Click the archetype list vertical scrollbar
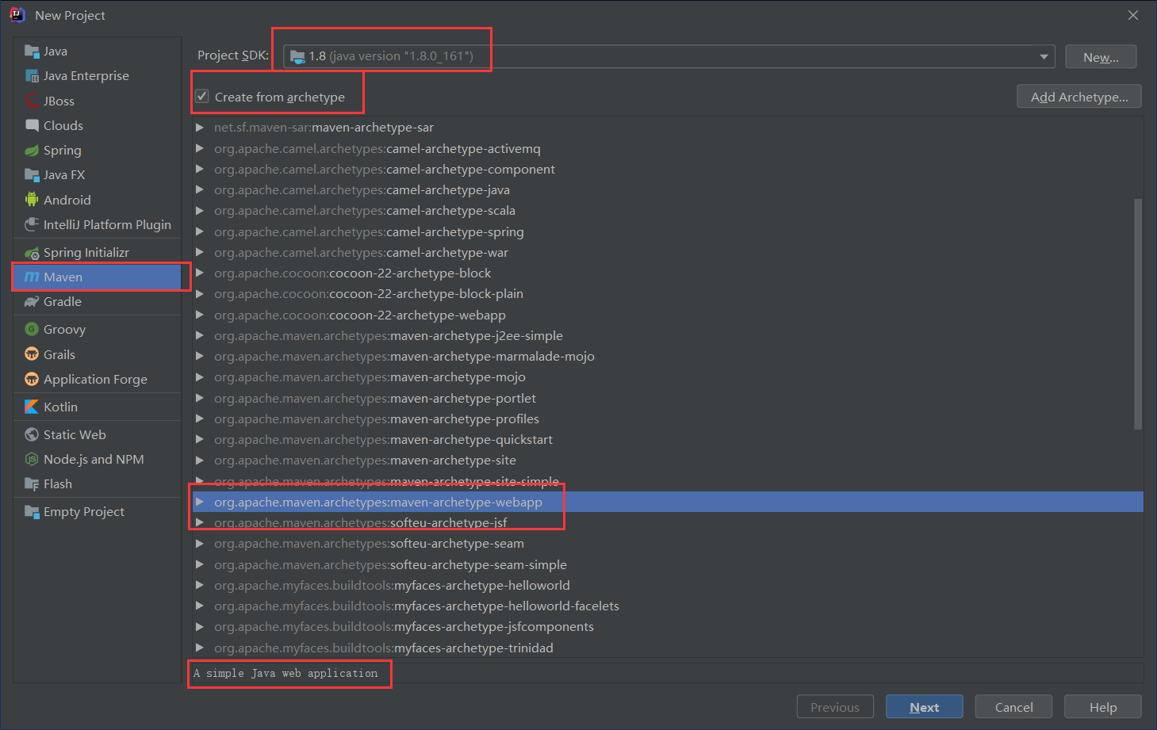 pos(1138,314)
